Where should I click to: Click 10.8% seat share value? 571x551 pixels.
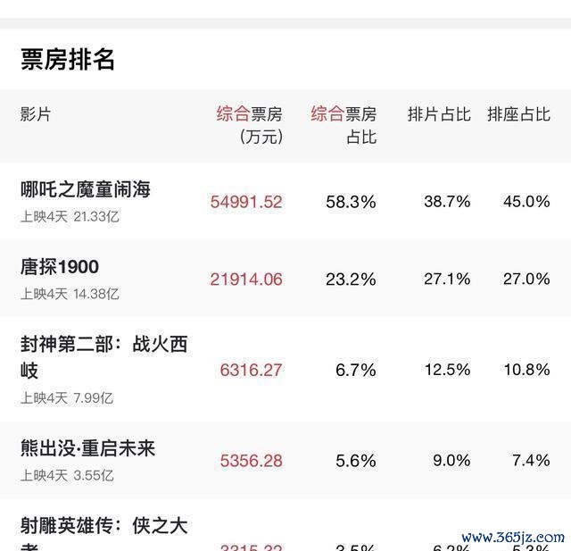(x=526, y=370)
